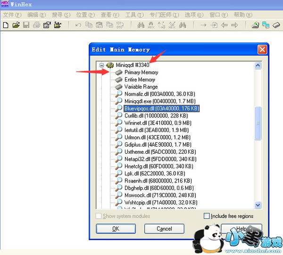Image resolution: width=283 pixels, height=255 pixels.
Task: Toggle the Show system modules checkbox
Action: coord(99,216)
